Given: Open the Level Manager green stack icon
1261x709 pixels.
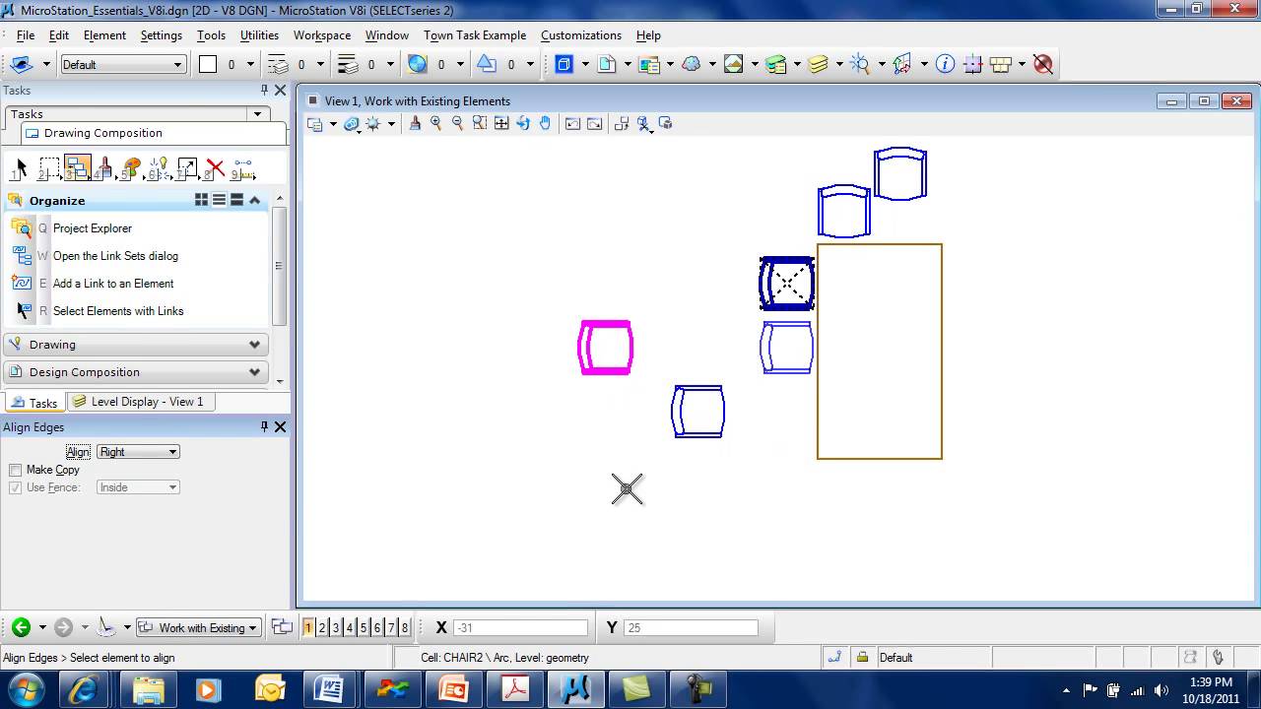Looking at the screenshot, I should coord(776,64).
